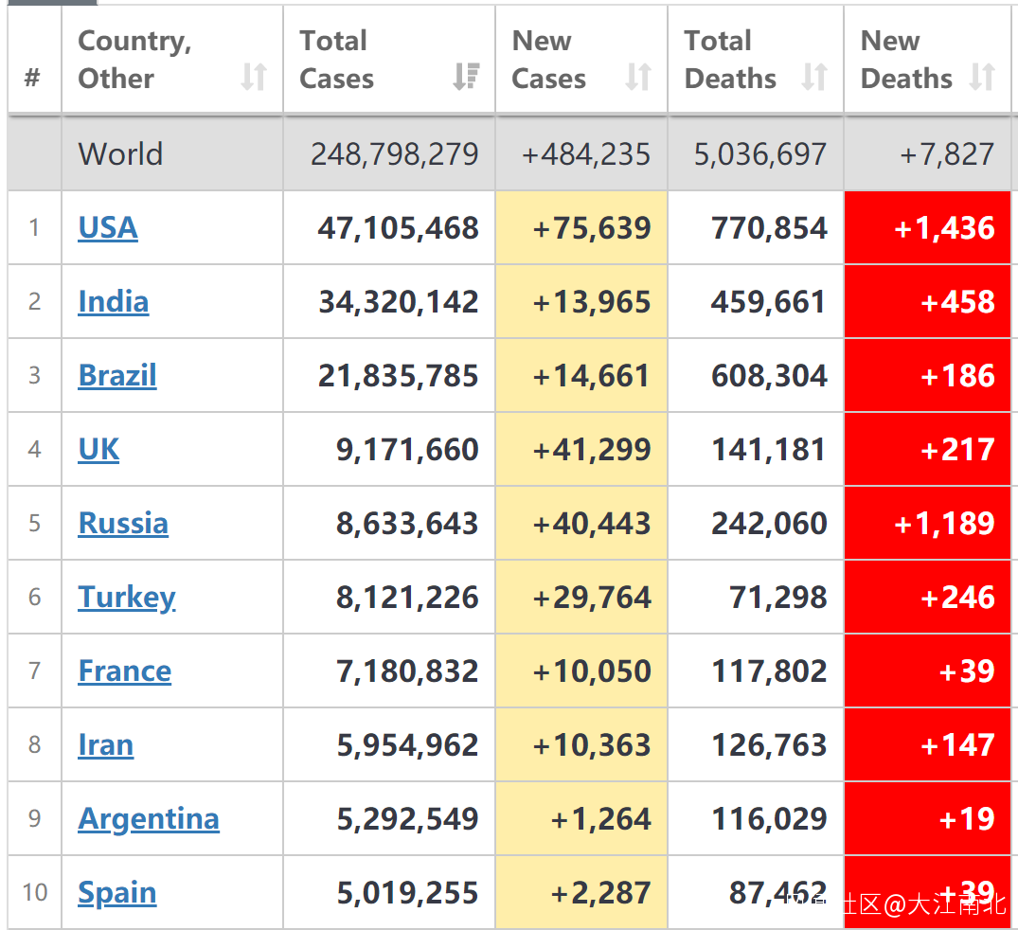Open the India country link
1018x930 pixels.
tap(114, 302)
